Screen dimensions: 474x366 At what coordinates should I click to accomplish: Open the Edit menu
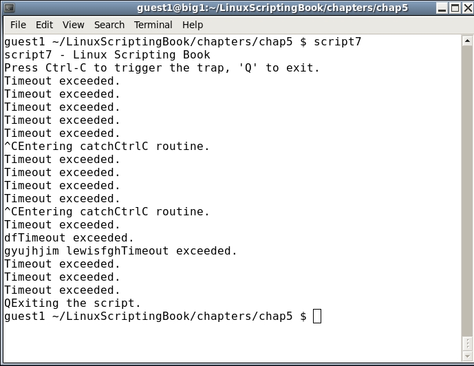(44, 25)
